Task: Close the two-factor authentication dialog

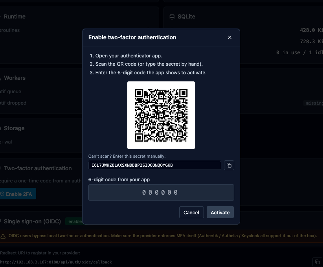Action: [x=230, y=37]
